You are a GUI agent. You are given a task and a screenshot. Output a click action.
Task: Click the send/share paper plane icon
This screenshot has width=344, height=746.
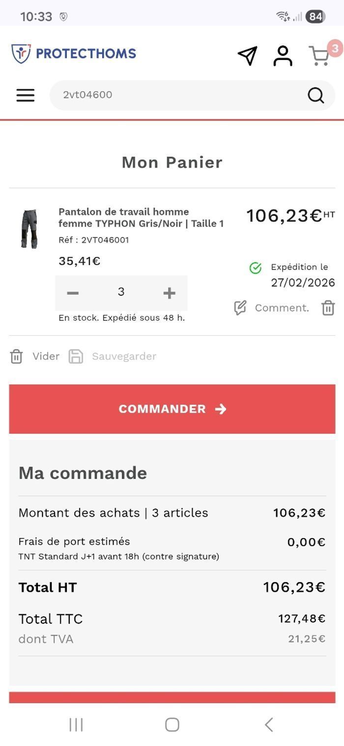pos(248,54)
